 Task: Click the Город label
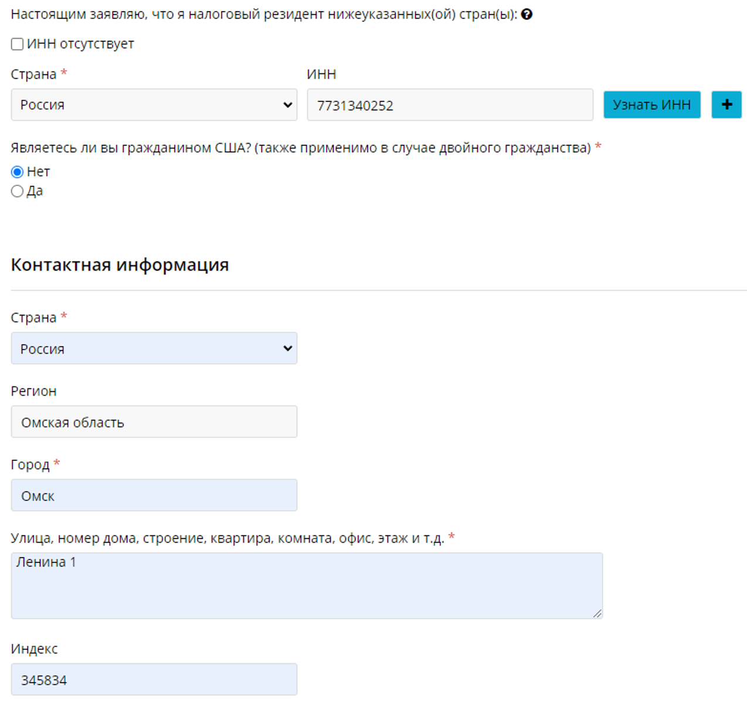(x=30, y=464)
